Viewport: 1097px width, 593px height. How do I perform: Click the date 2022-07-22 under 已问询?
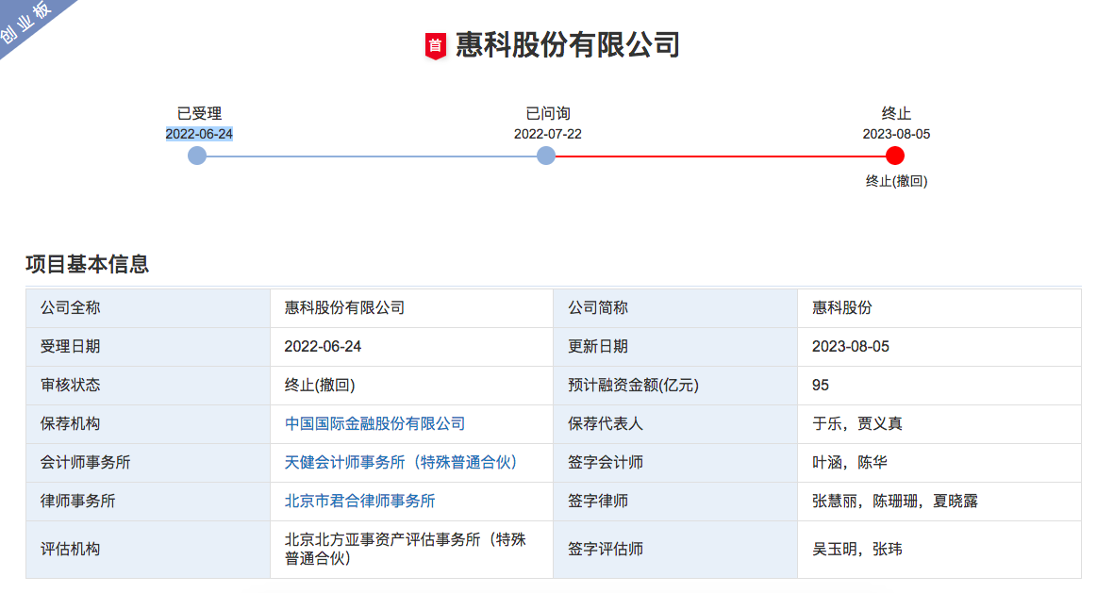[x=548, y=134]
